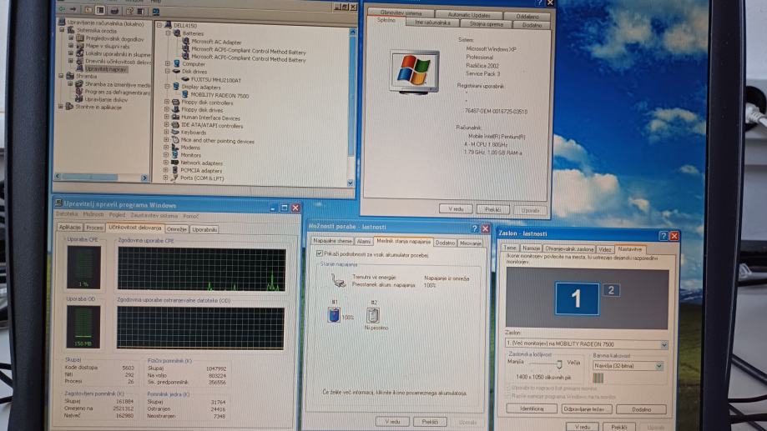
Task: Select the MOBILITY RADEON 7500 display adapter
Action: click(x=220, y=95)
